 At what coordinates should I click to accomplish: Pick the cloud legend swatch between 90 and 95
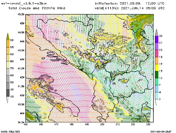pyautogui.click(x=8, y=51)
